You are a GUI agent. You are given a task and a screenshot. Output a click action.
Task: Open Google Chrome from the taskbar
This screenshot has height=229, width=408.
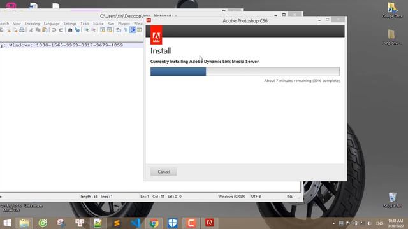tap(154, 223)
